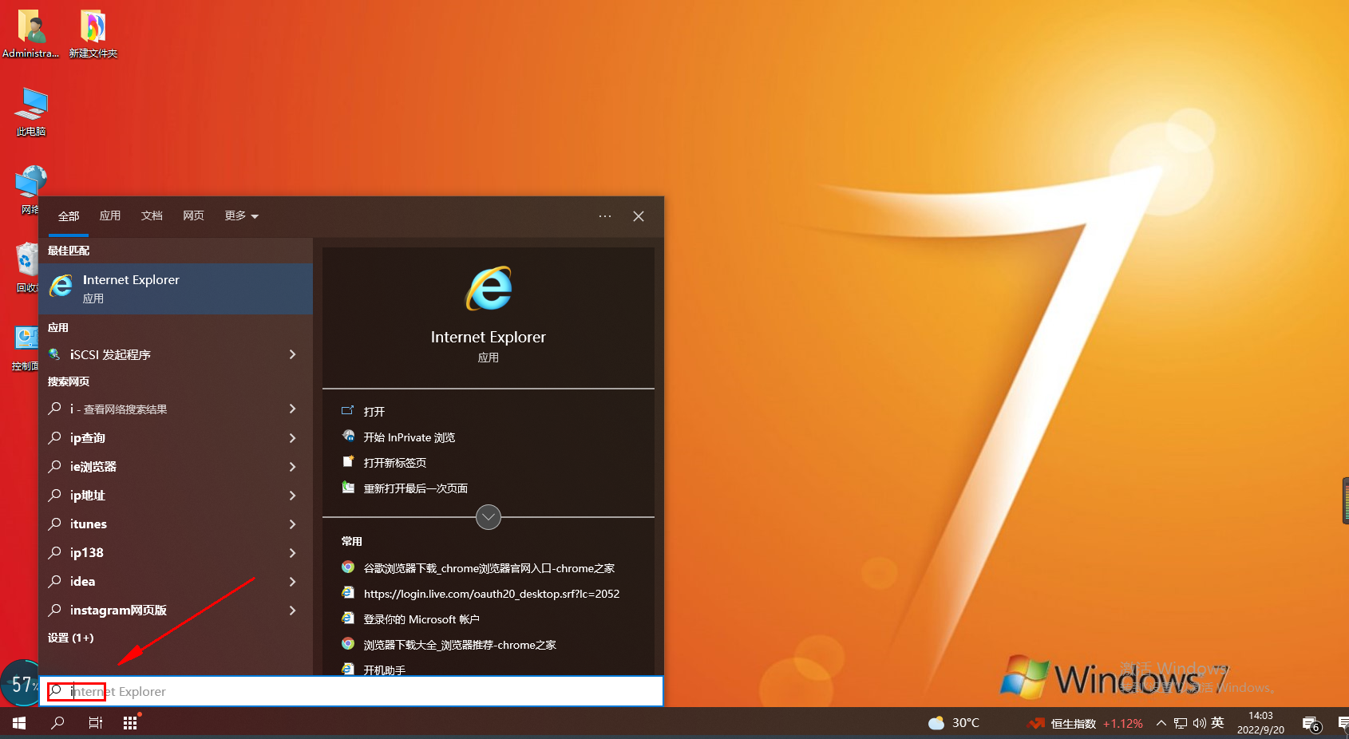Viewport: 1349px width, 739px height.
Task: Click the taskbar apps grid icon
Action: 130,723
